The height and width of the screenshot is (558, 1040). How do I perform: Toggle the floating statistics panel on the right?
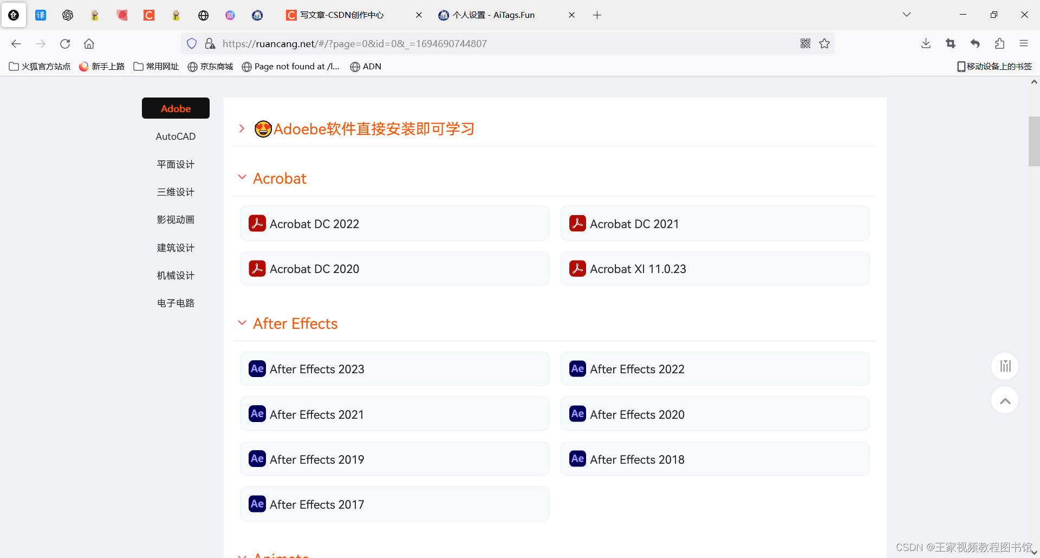[x=1004, y=366]
